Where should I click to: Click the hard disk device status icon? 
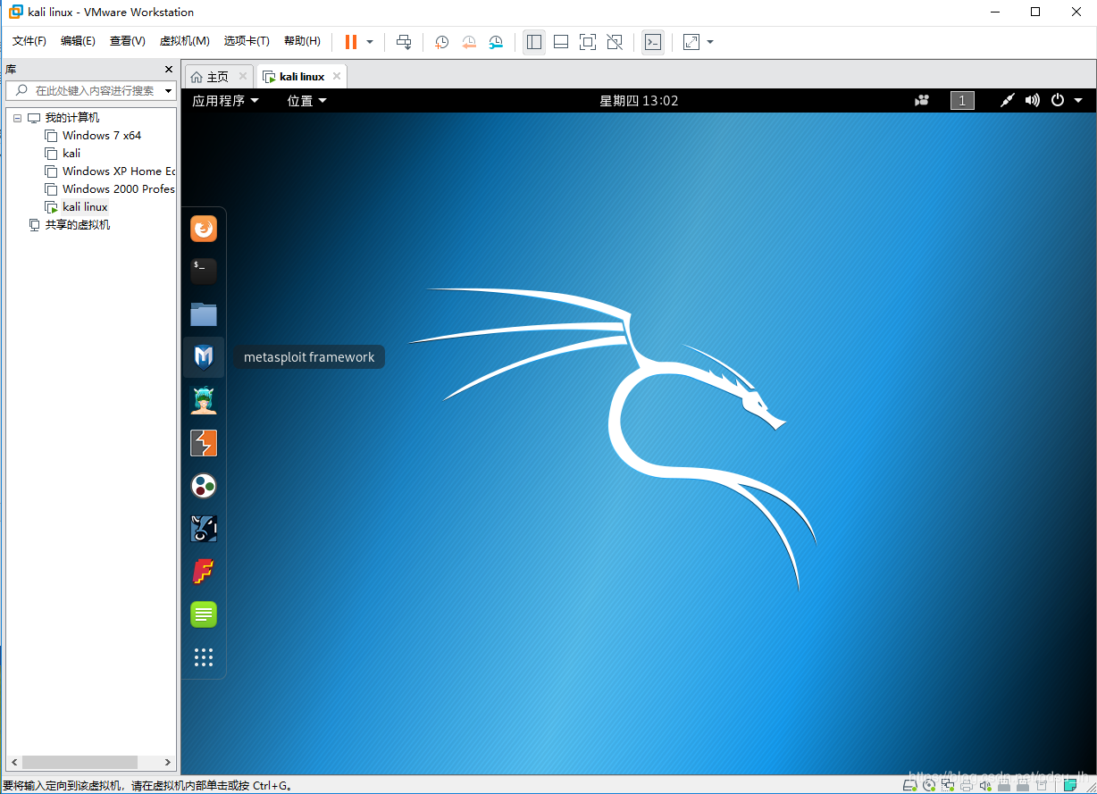point(909,785)
